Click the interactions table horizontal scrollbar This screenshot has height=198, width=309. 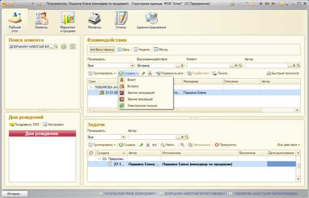(x=194, y=110)
